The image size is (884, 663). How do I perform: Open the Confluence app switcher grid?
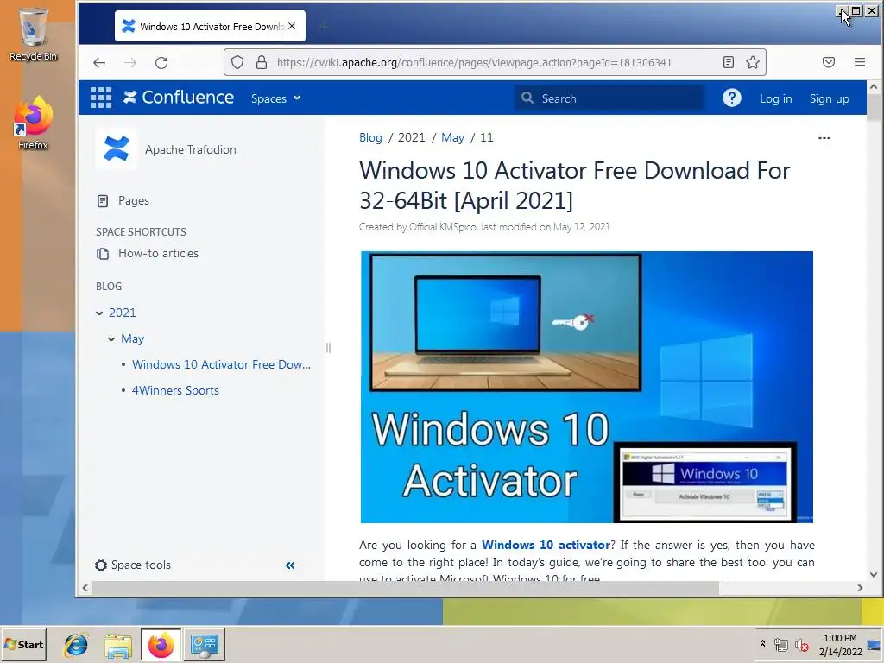coord(101,98)
